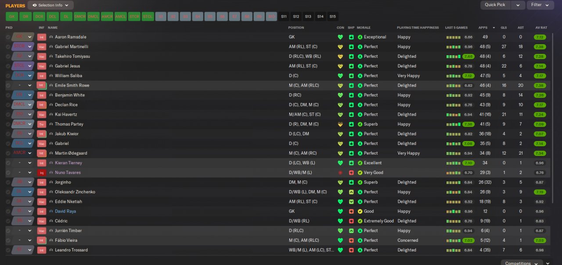Click Jorginho's Superb morale icon
This screenshot has width=562, height=265.
coord(360,182)
